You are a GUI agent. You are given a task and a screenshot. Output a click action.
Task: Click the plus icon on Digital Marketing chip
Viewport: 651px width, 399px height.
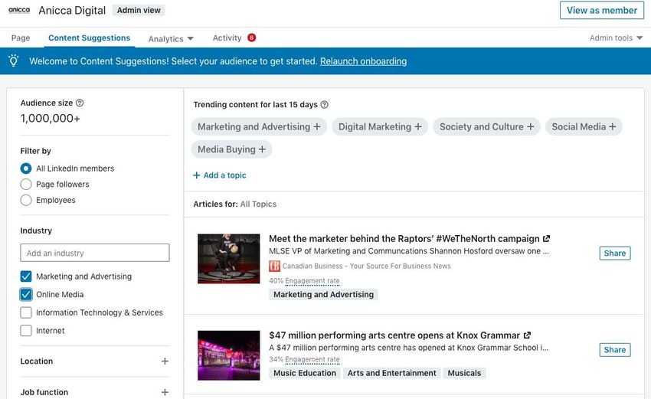[418, 126]
